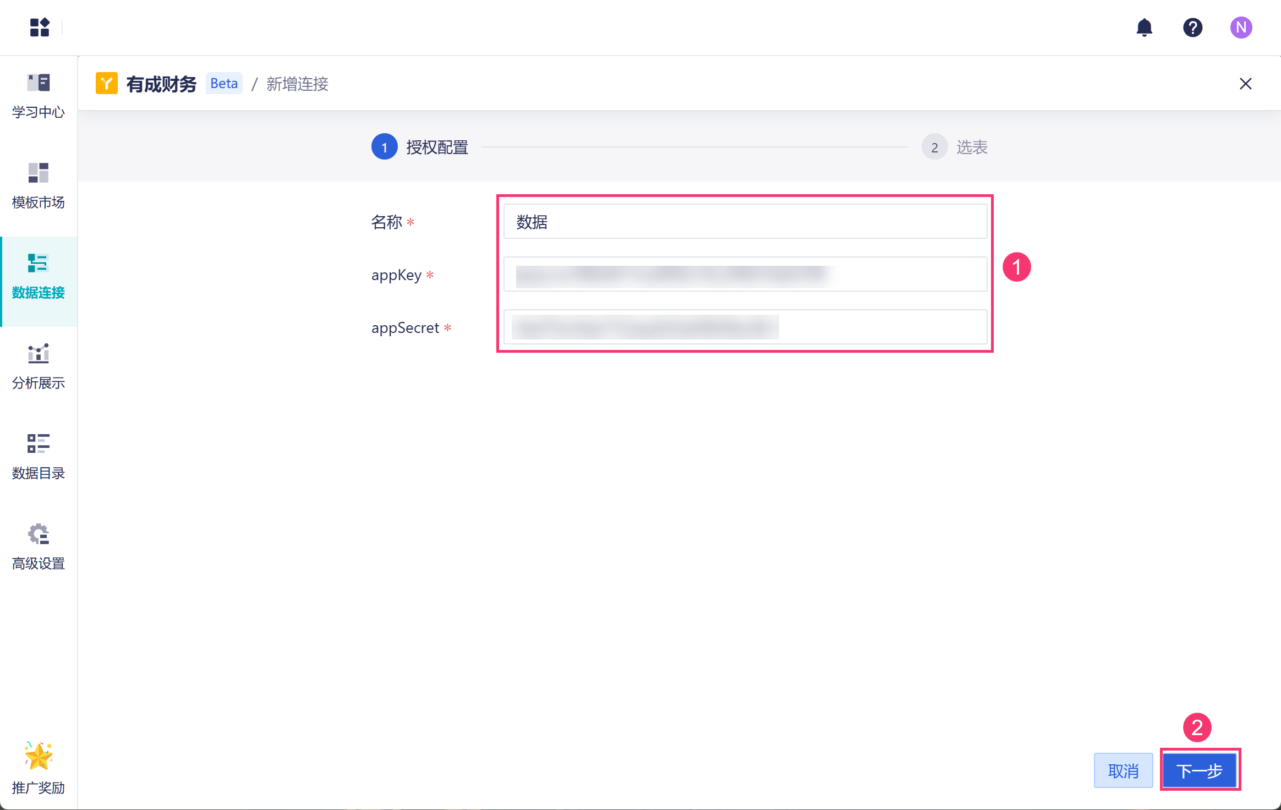1281x810 pixels.
Task: Click the 下一步 button
Action: pos(1200,770)
